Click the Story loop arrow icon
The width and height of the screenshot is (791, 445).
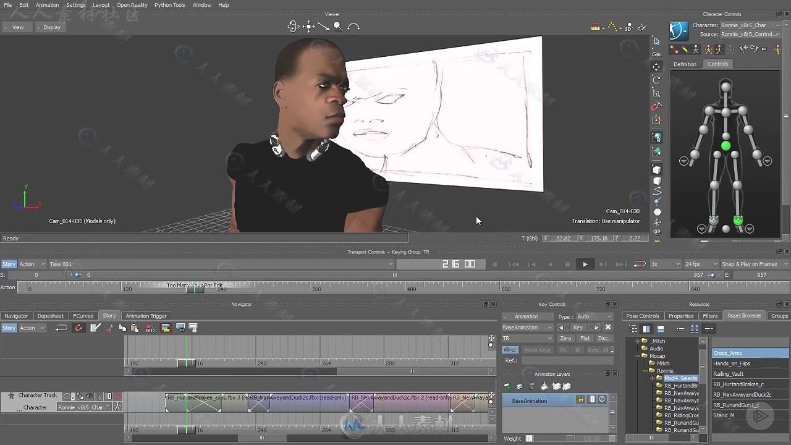pos(61,328)
